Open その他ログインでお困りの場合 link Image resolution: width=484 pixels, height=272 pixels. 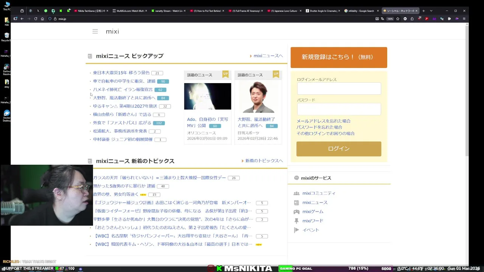coord(326,133)
